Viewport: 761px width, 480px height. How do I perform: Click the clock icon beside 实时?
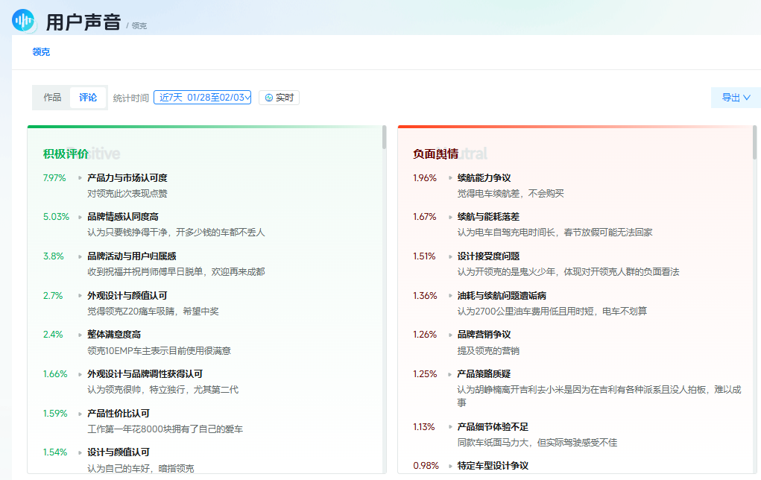point(268,98)
